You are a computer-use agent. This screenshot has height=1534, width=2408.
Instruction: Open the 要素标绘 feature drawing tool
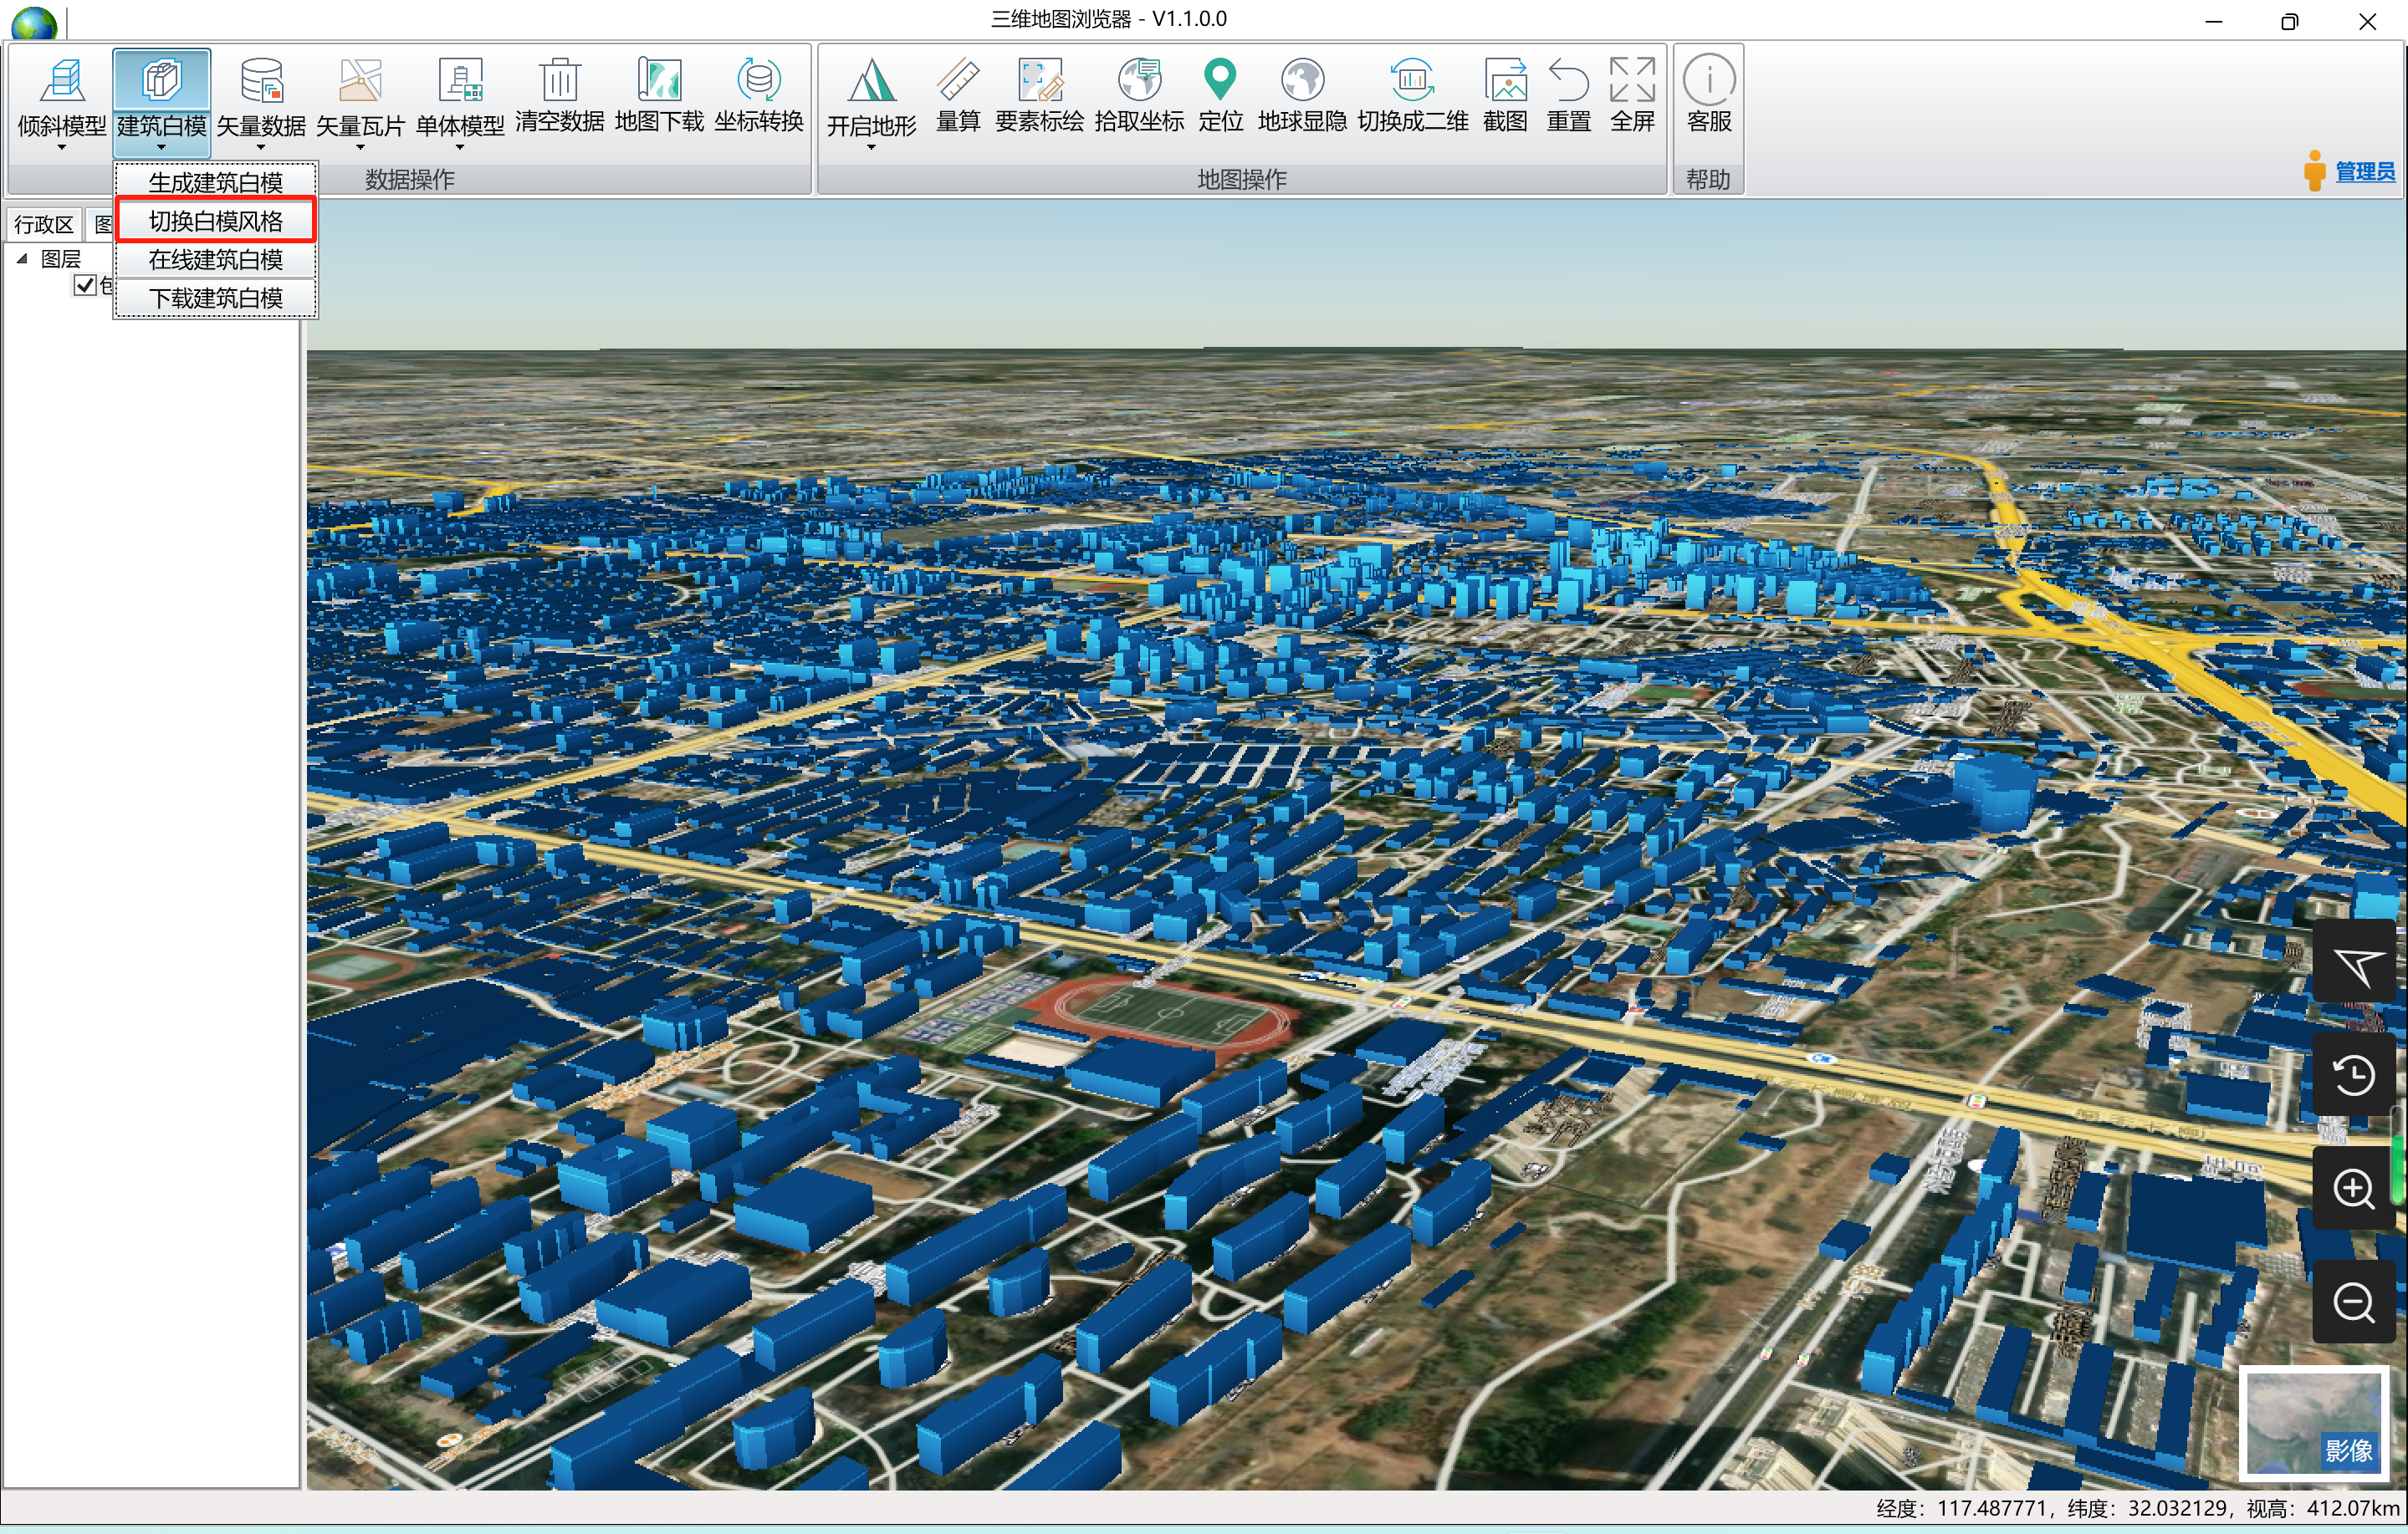(1039, 82)
